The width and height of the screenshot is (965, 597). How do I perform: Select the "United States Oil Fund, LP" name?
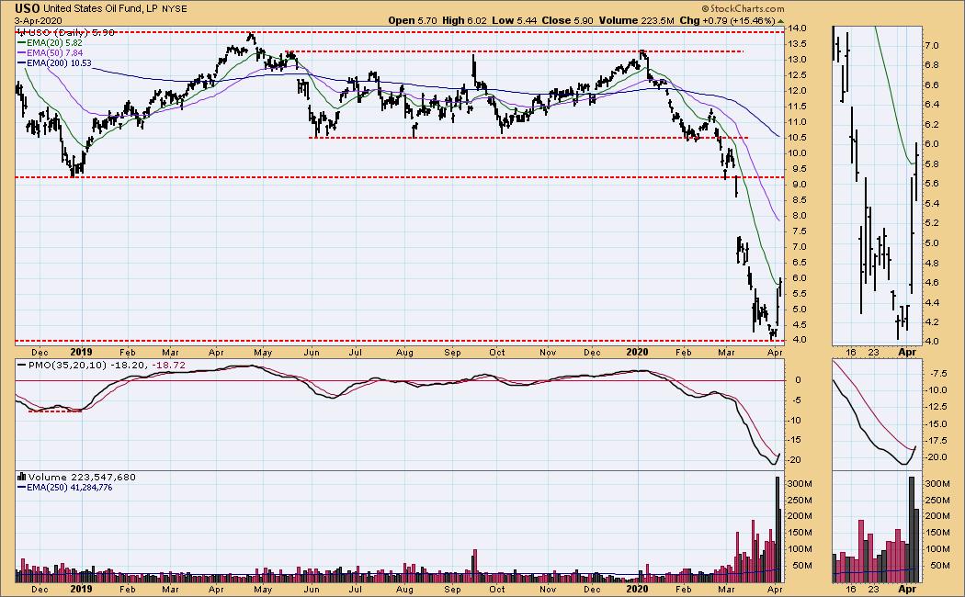click(100, 8)
